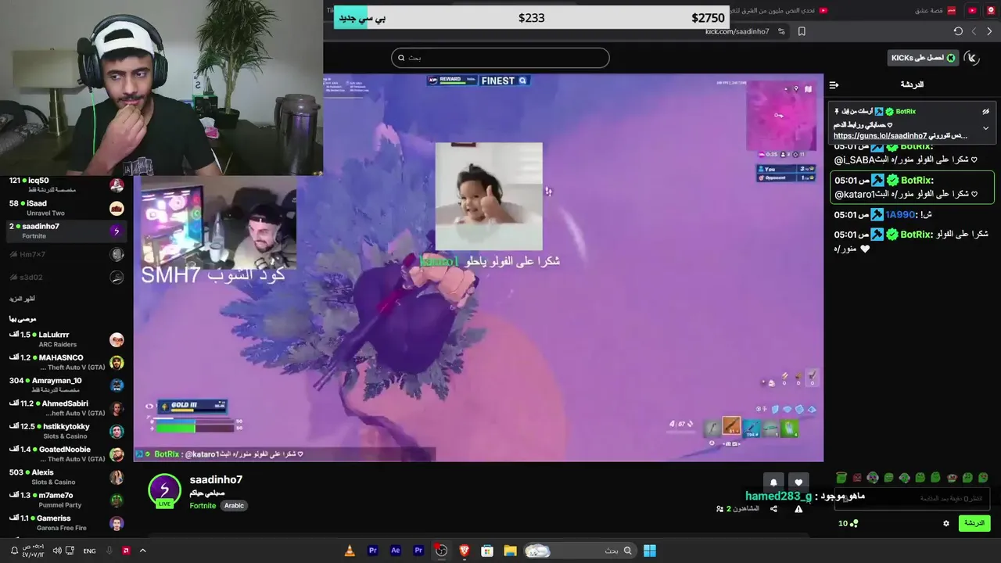Open site settings icon beside the kick.com URL
The width and height of the screenshot is (1001, 563).
[780, 31]
